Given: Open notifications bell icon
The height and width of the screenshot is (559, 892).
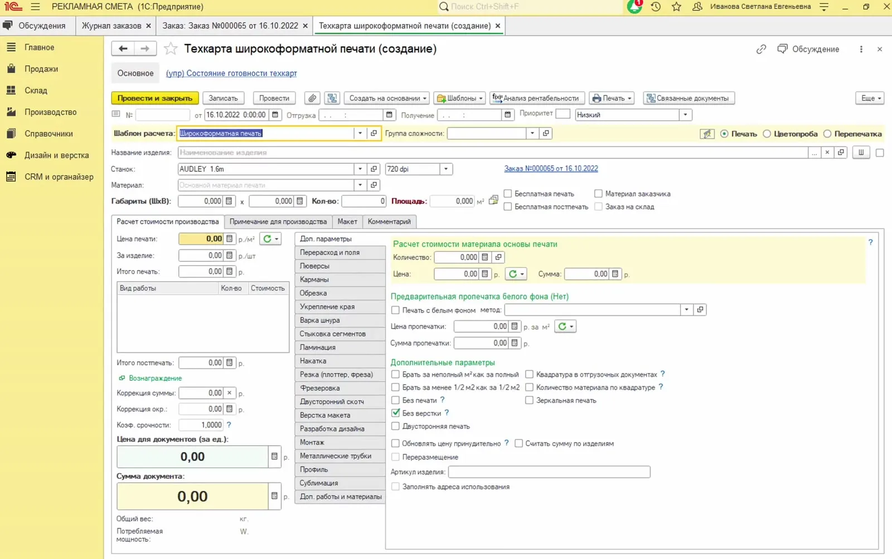Looking at the screenshot, I should (x=634, y=7).
